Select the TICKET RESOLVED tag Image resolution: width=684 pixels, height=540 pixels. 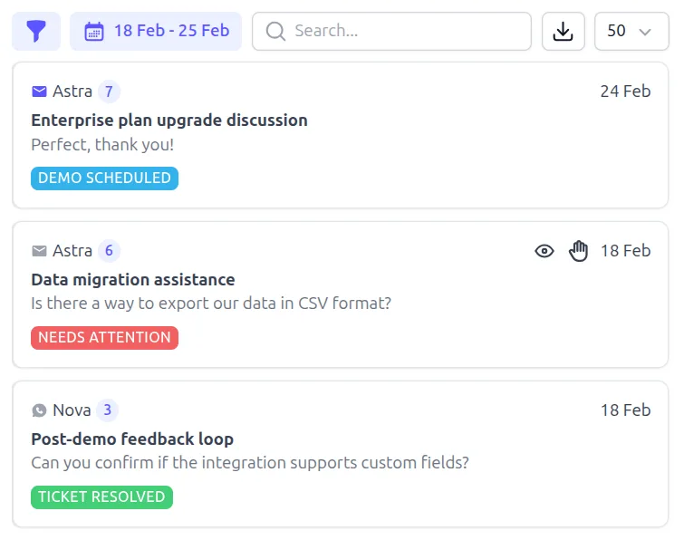[x=101, y=497]
